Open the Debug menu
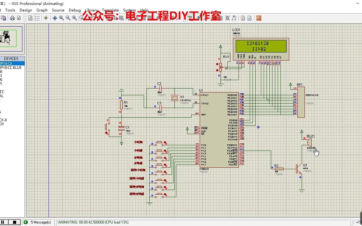This screenshot has height=226, width=362. 75,10
